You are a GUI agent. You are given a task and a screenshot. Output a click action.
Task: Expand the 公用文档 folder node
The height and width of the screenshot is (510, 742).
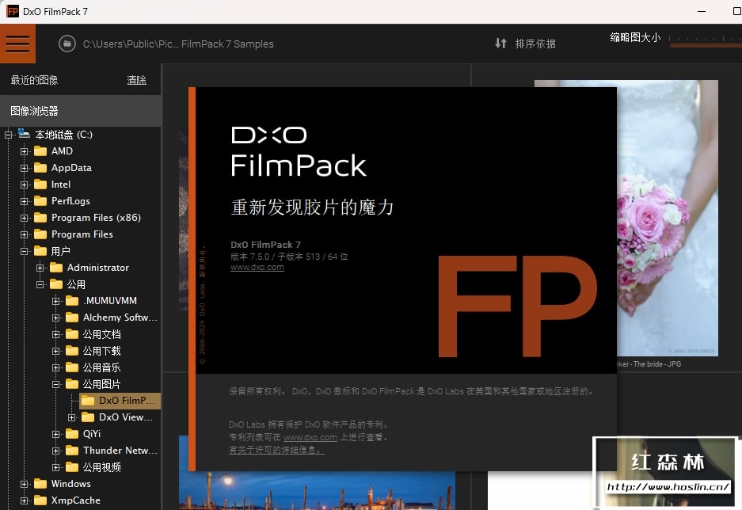[x=56, y=334]
